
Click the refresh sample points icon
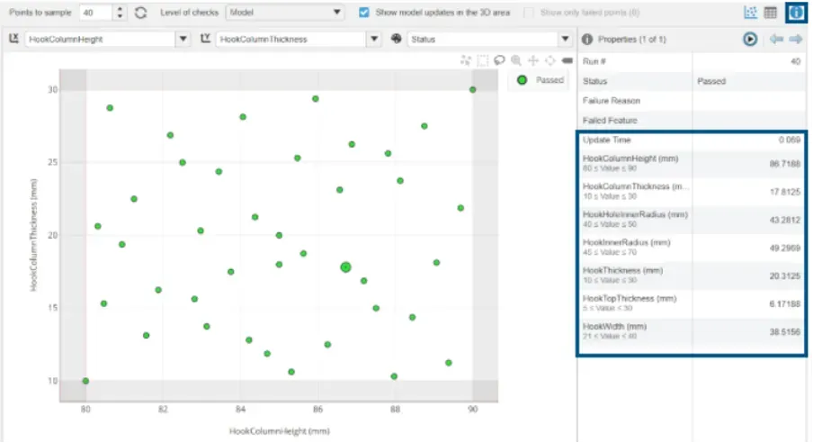pyautogui.click(x=140, y=13)
